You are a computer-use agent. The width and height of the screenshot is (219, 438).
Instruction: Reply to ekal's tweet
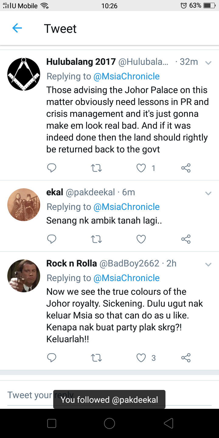coord(52,239)
